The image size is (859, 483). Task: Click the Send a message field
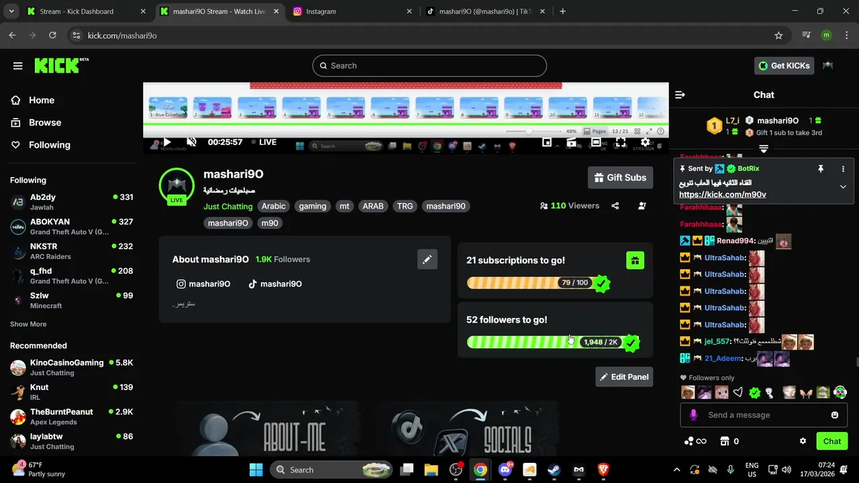765,415
